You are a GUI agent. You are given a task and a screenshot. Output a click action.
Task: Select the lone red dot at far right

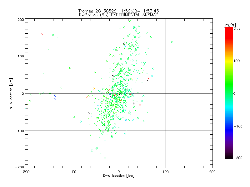pos(182,72)
